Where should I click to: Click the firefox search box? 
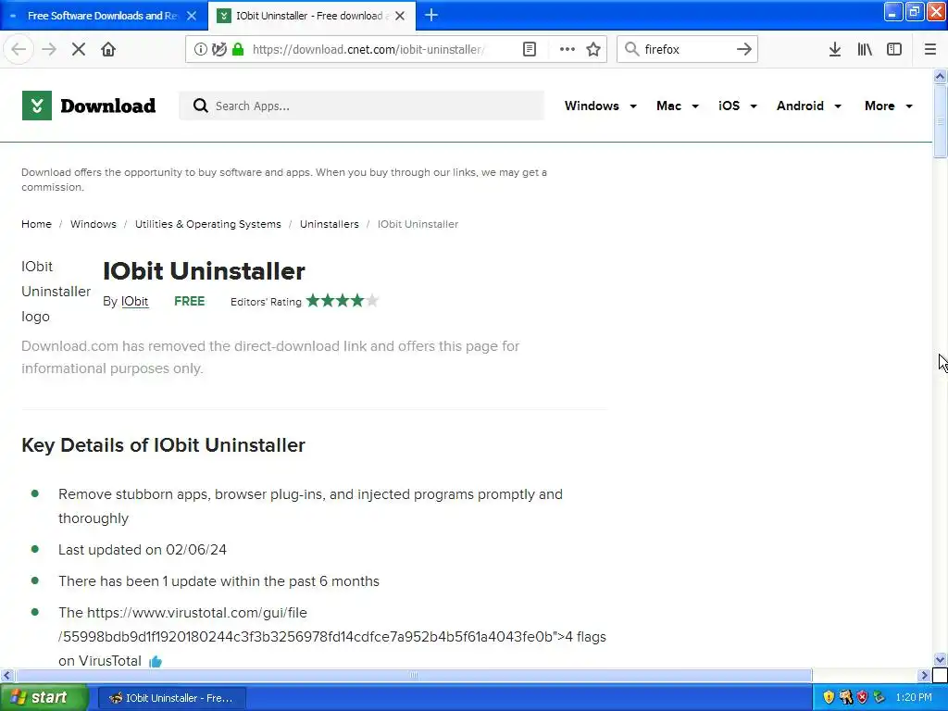686,49
